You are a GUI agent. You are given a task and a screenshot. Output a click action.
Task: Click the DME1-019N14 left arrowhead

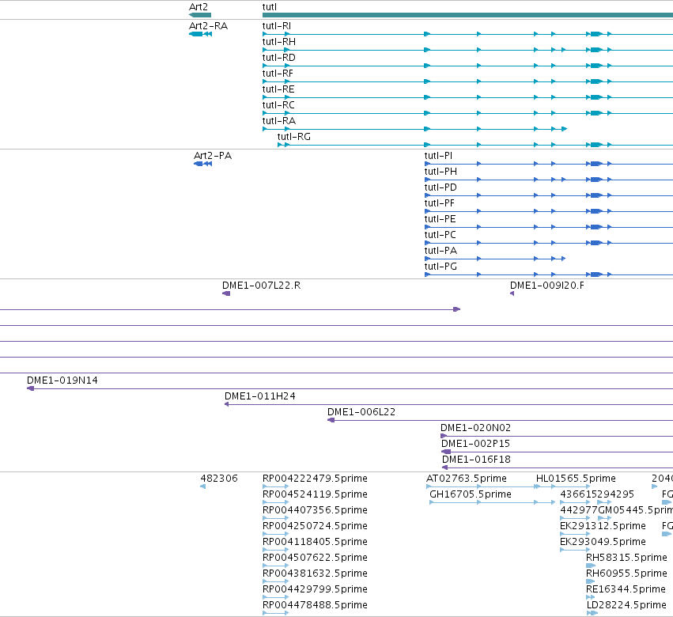click(x=30, y=388)
